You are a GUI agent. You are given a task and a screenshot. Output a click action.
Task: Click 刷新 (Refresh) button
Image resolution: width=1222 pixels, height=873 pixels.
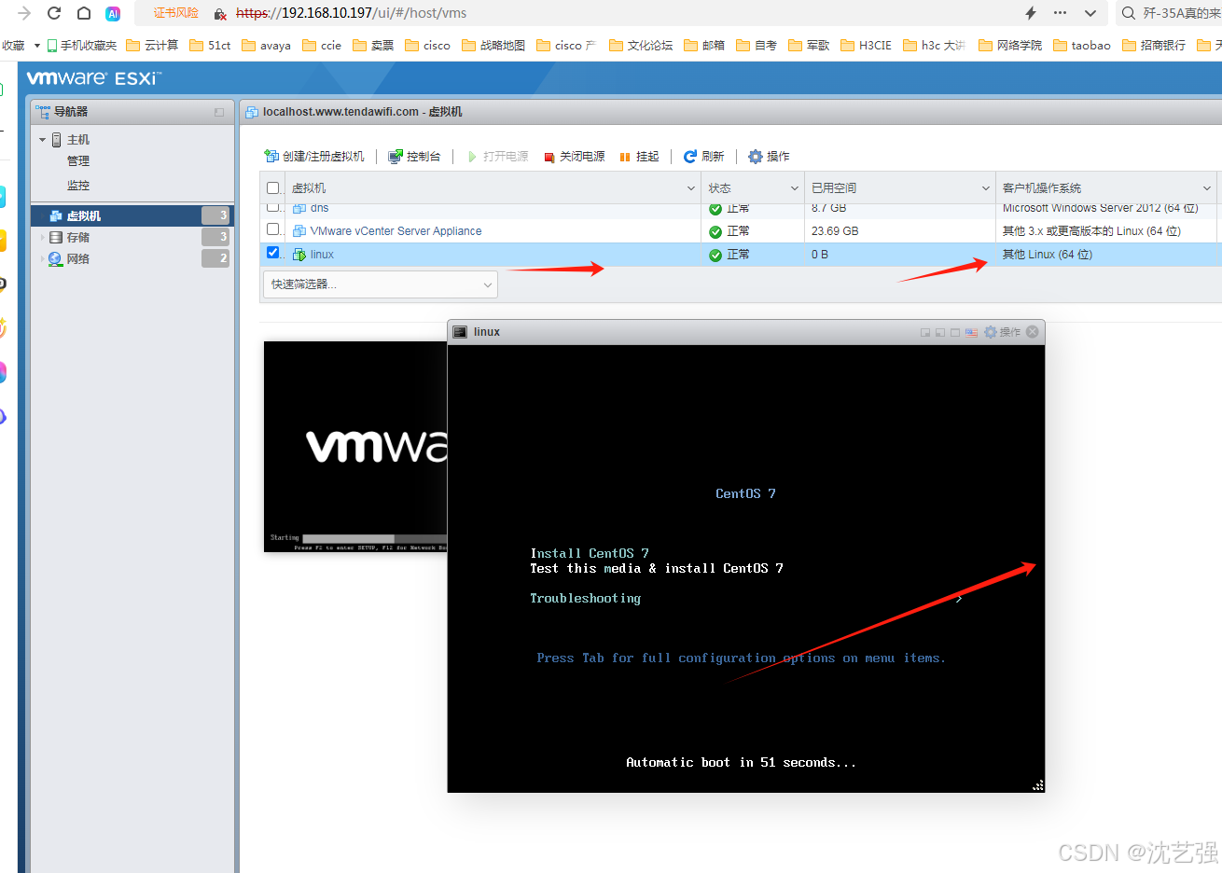(x=704, y=156)
